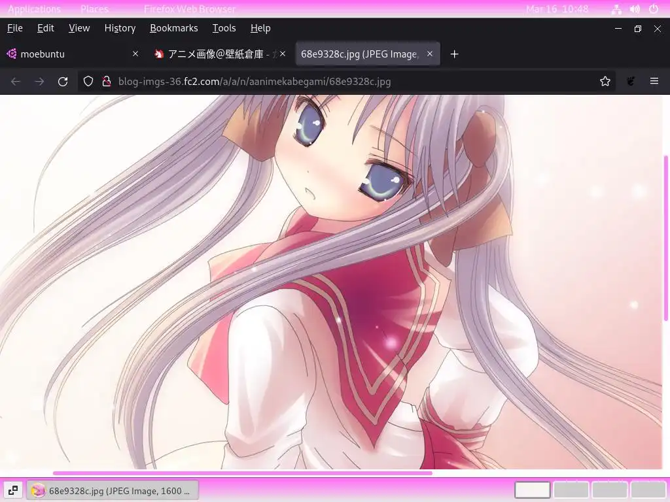Open network status icon in top bar
The width and height of the screenshot is (670, 502).
616,9
